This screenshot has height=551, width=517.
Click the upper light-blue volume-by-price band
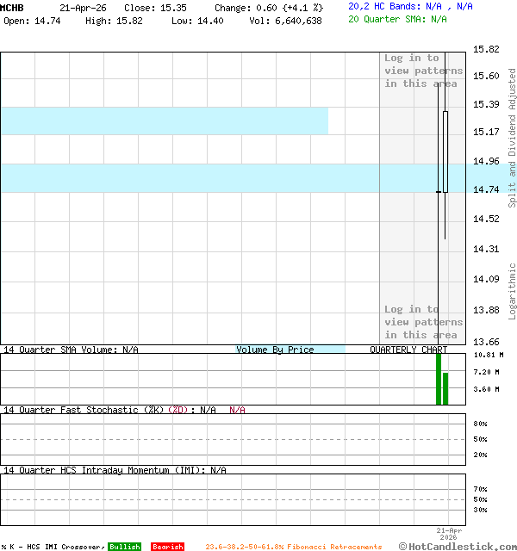pos(164,121)
